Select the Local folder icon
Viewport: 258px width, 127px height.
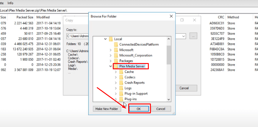click(x=111, y=39)
